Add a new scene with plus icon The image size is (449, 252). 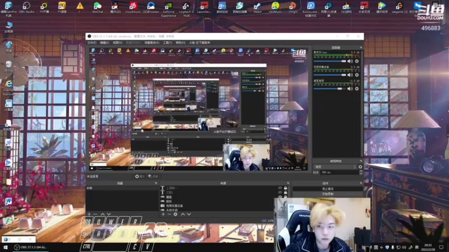pyautogui.click(x=89, y=214)
